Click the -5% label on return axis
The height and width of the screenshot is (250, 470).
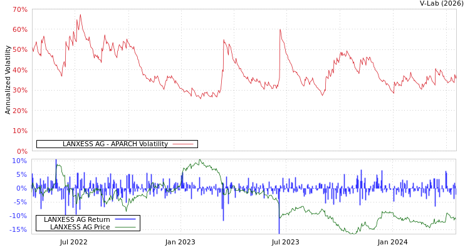pyautogui.click(x=19, y=202)
